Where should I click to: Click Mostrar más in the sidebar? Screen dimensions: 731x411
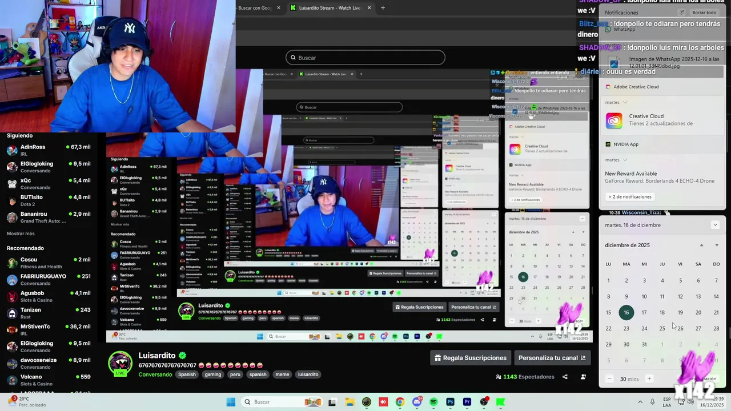(21, 233)
